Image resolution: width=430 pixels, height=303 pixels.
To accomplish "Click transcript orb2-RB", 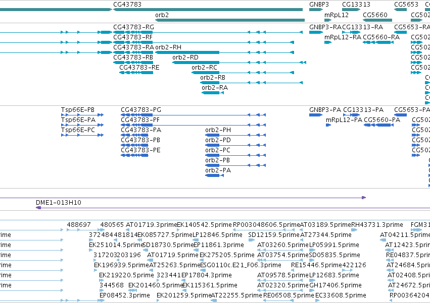I will point(213,78).
